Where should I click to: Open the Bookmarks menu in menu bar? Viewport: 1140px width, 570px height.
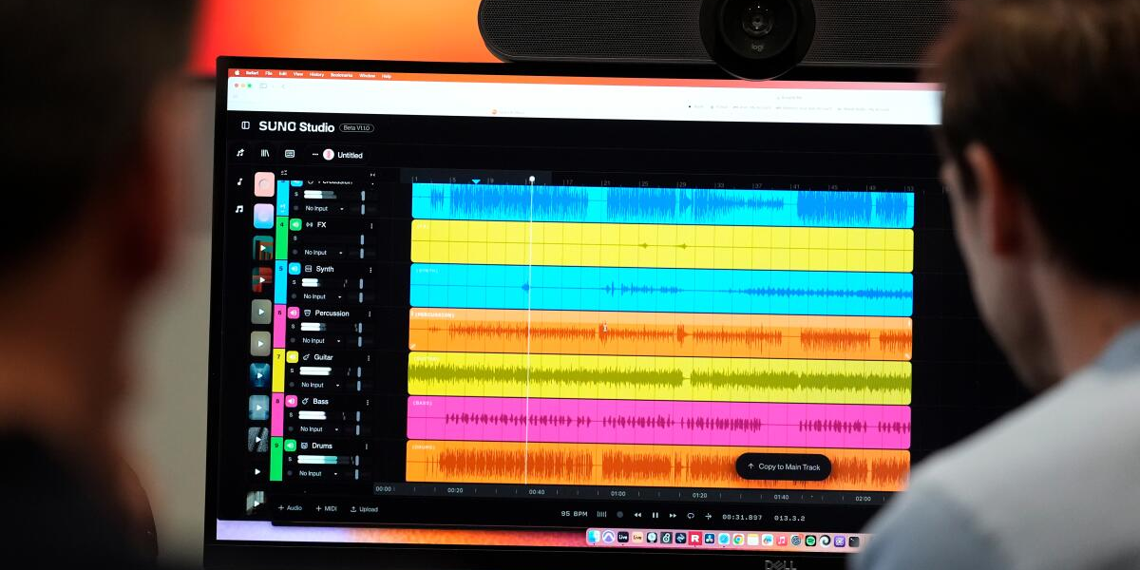click(341, 74)
